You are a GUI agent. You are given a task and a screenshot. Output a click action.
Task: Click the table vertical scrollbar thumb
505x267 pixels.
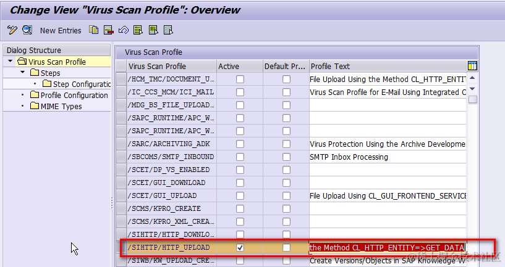click(472, 99)
